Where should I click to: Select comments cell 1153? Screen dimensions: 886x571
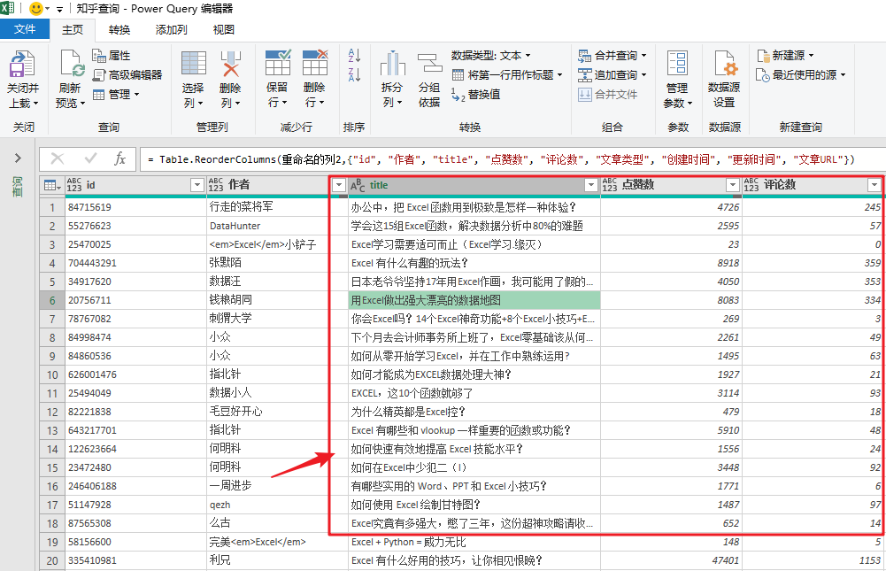pyautogui.click(x=813, y=560)
